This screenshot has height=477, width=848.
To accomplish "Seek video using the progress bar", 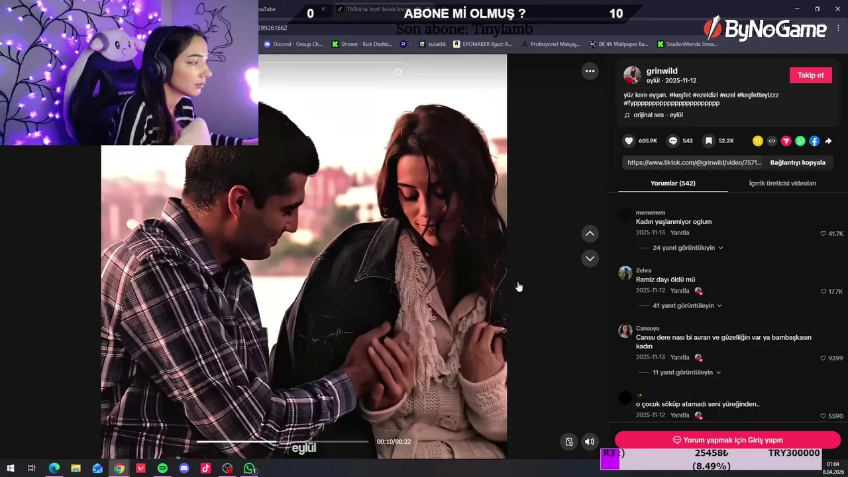I will click(282, 441).
